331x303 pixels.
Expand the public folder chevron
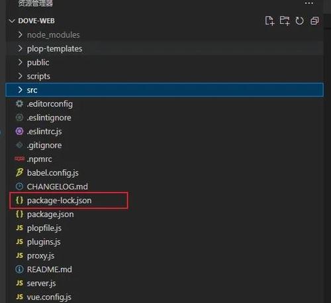(x=20, y=62)
